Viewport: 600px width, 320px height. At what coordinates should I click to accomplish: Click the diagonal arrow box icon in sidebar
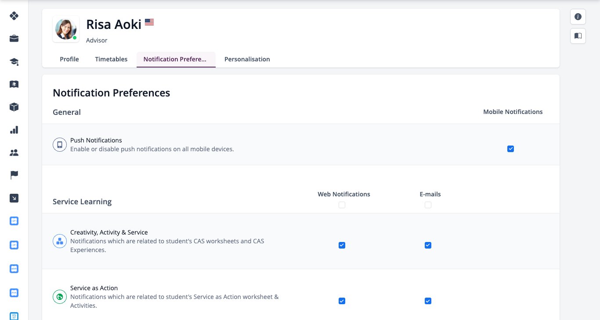[14, 198]
